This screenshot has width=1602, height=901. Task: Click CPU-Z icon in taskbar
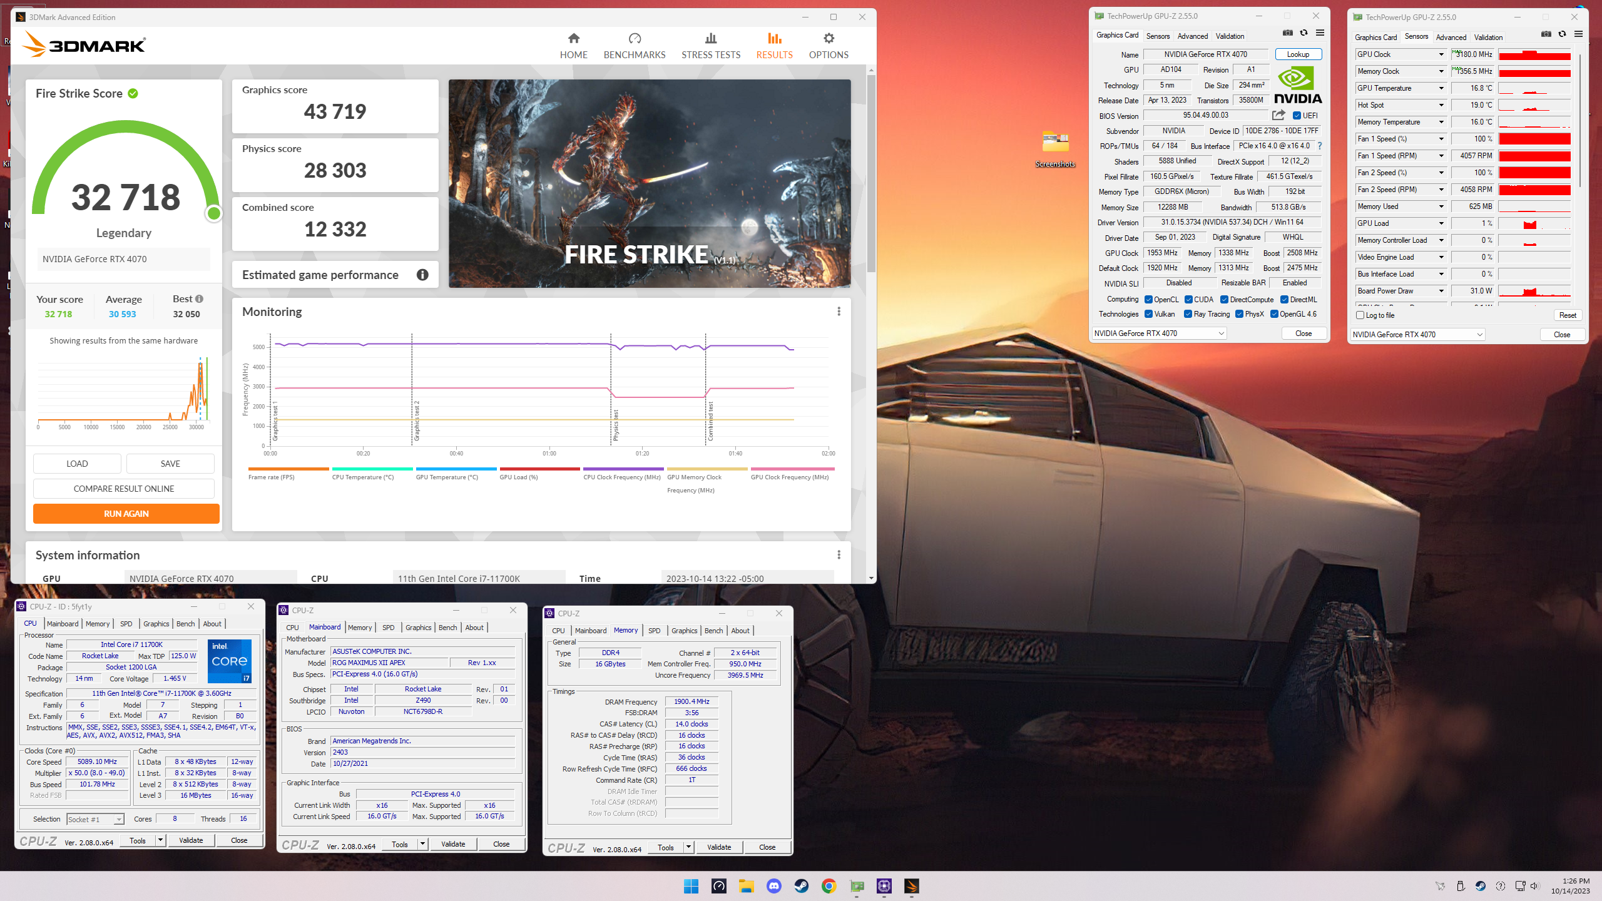point(884,886)
